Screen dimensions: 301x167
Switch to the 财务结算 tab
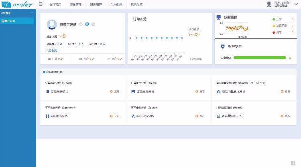pyautogui.click(x=96, y=4)
